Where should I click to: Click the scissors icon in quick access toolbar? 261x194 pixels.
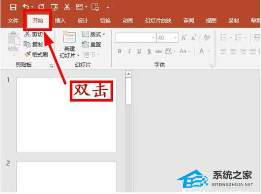pos(67,7)
